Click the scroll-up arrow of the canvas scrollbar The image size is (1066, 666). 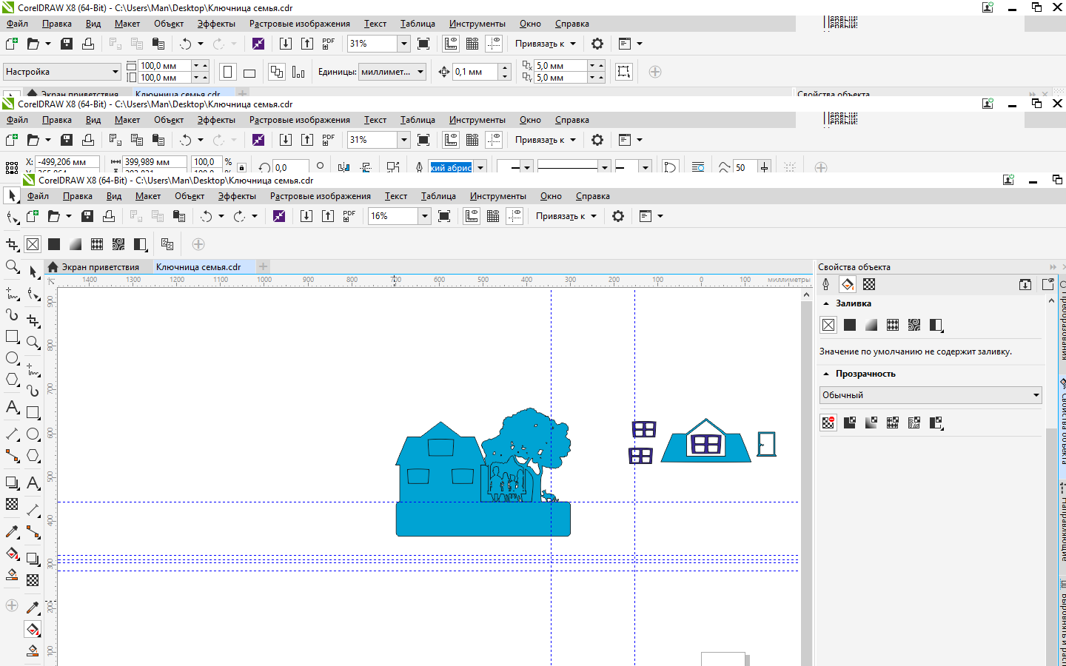pyautogui.click(x=806, y=295)
